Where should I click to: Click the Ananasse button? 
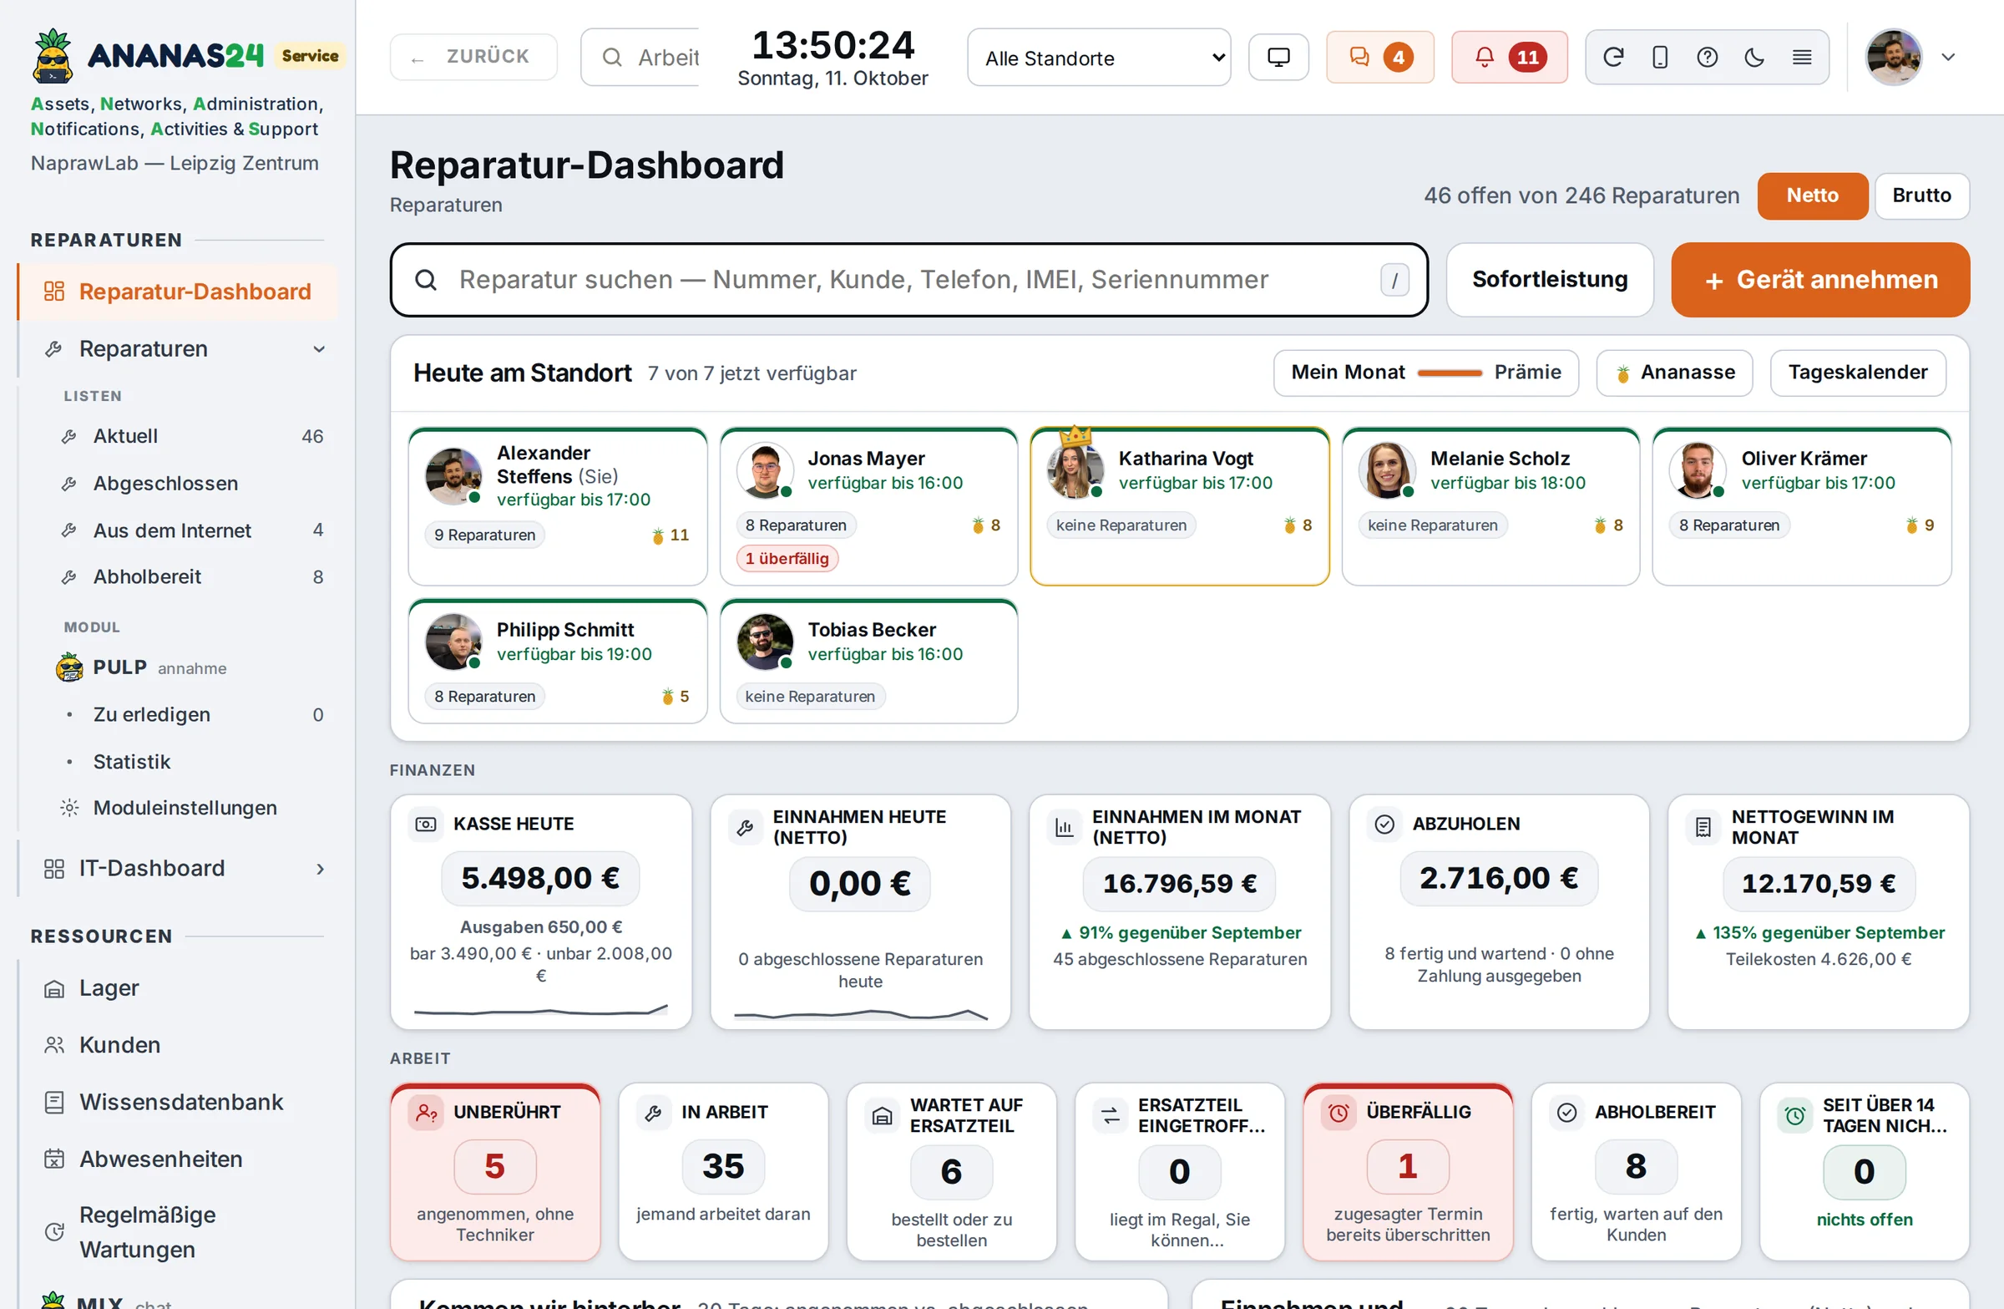point(1674,373)
